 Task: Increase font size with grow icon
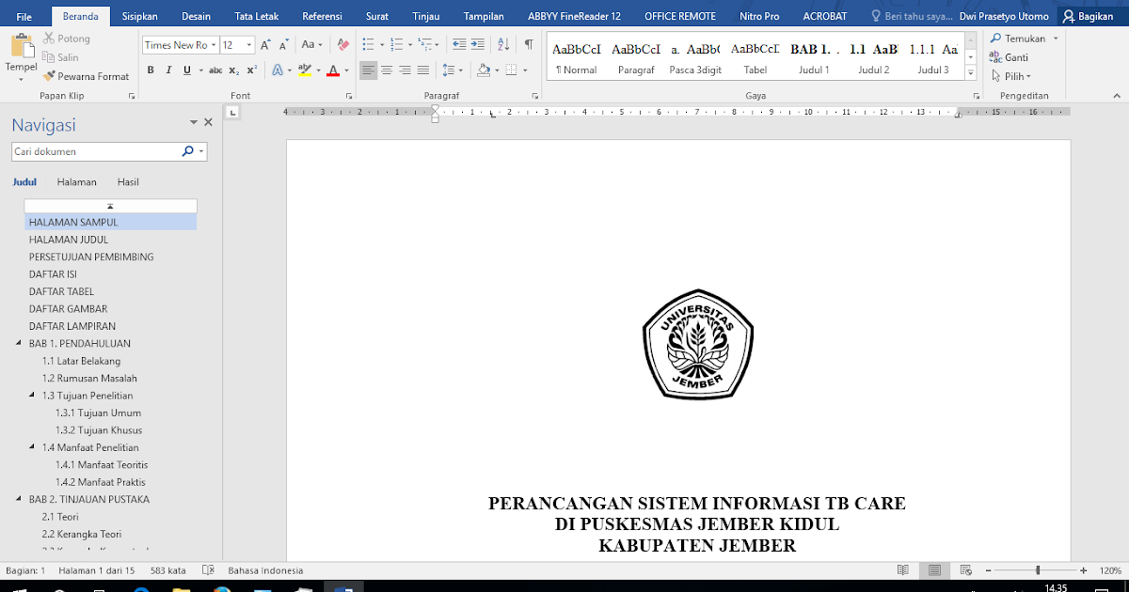tap(265, 45)
